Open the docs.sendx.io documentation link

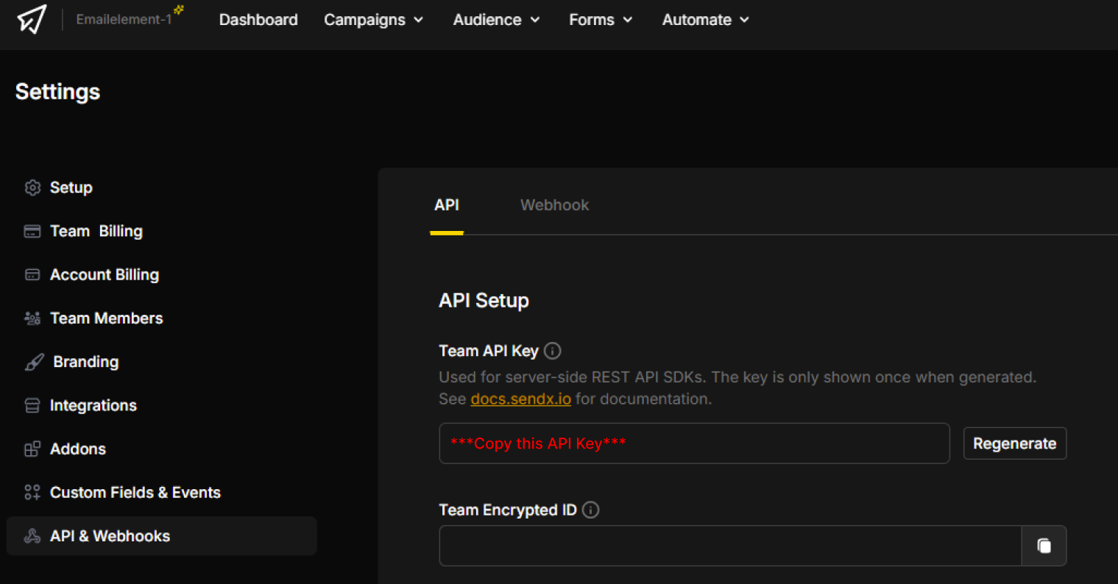click(520, 399)
